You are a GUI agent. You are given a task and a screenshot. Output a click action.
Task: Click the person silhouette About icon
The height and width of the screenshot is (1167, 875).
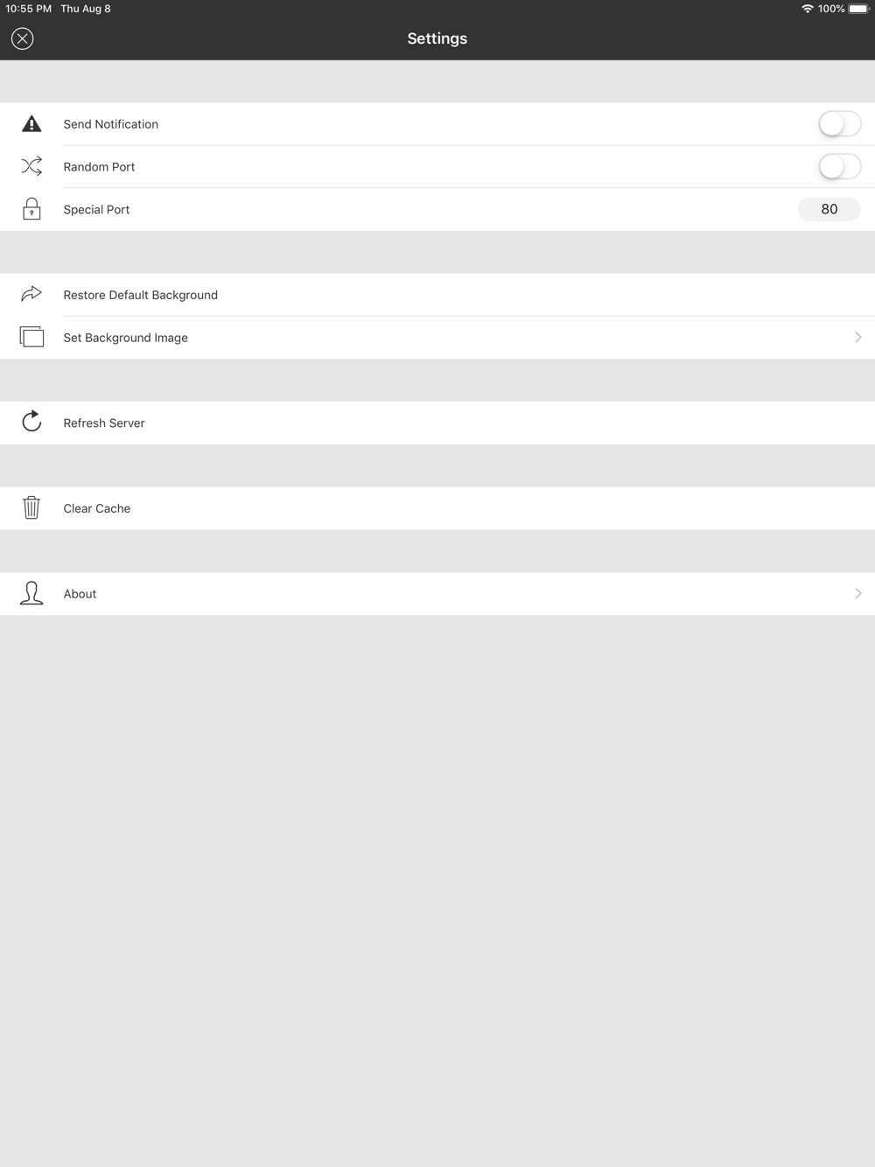[31, 593]
